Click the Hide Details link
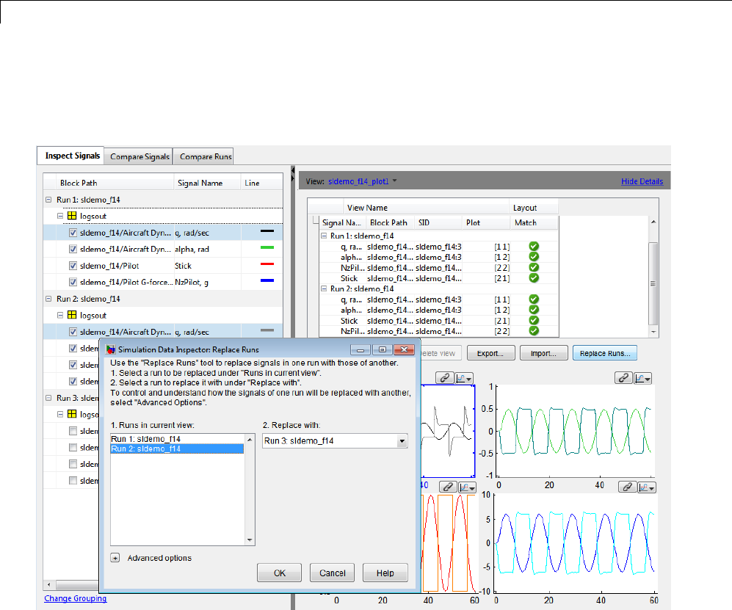 (642, 181)
